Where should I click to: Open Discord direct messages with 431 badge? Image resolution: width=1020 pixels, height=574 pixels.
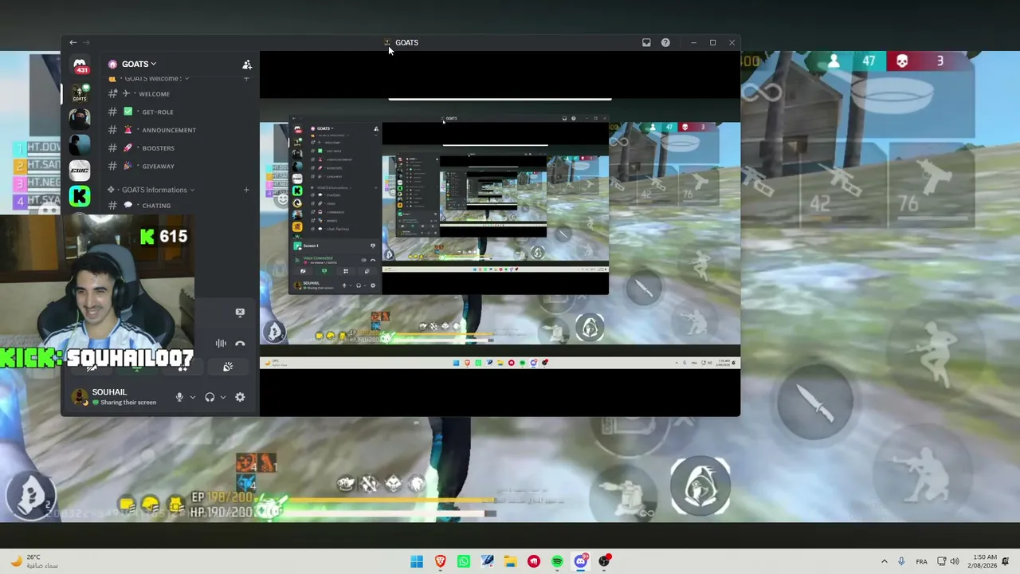(80, 65)
